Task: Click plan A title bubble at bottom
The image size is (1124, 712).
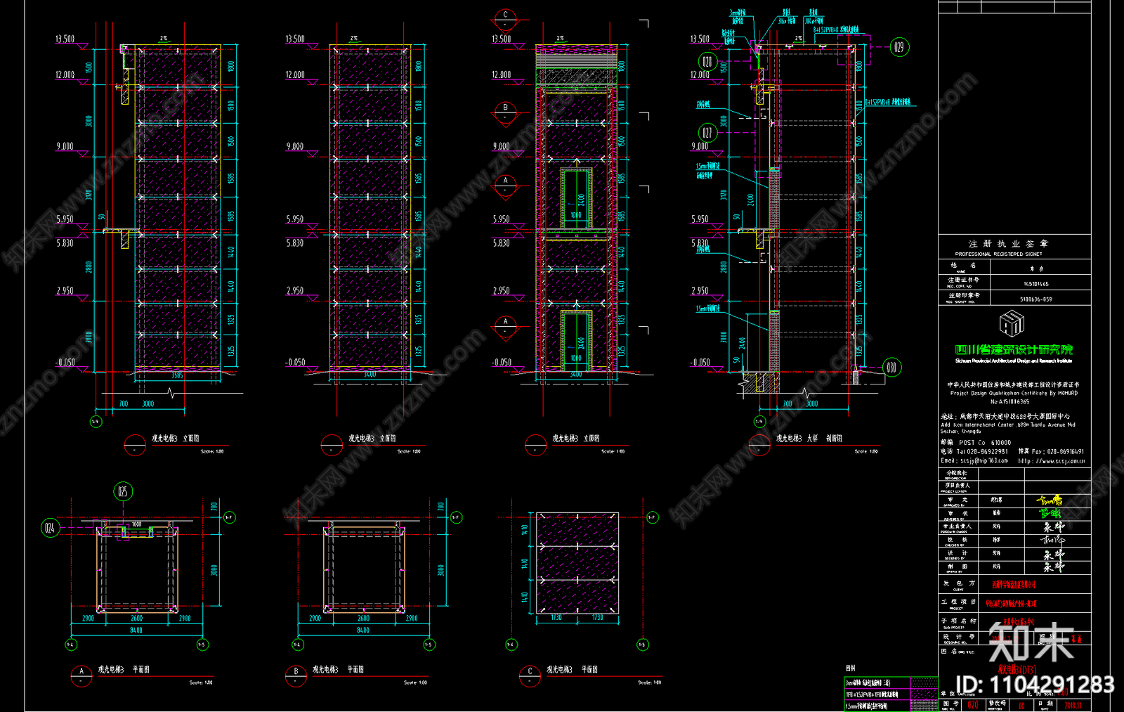Action: [x=81, y=675]
